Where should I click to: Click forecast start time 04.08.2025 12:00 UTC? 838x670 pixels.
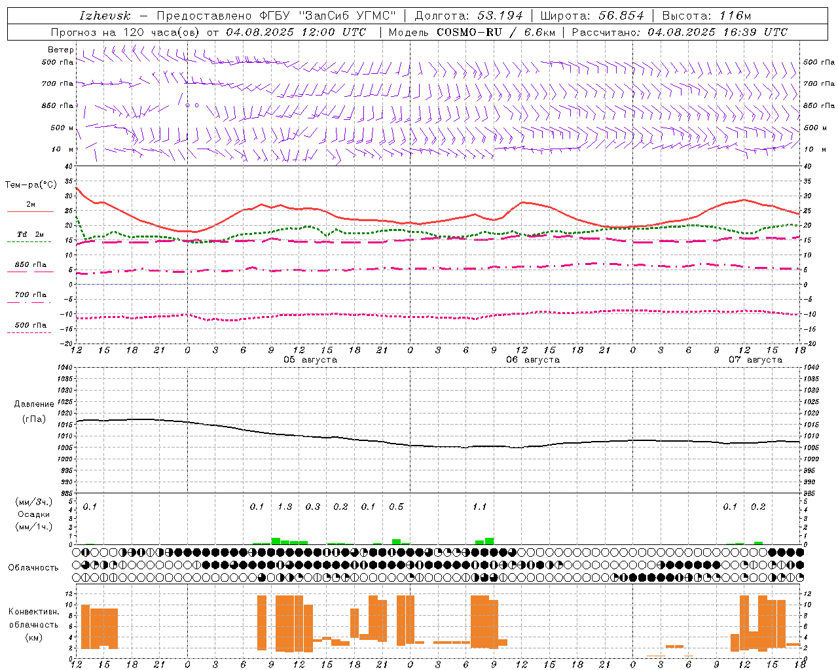(296, 32)
